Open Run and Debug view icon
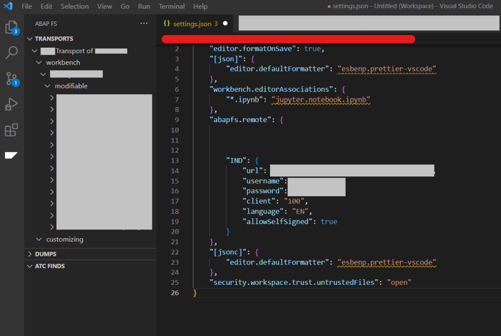The image size is (501, 336). pyautogui.click(x=12, y=104)
